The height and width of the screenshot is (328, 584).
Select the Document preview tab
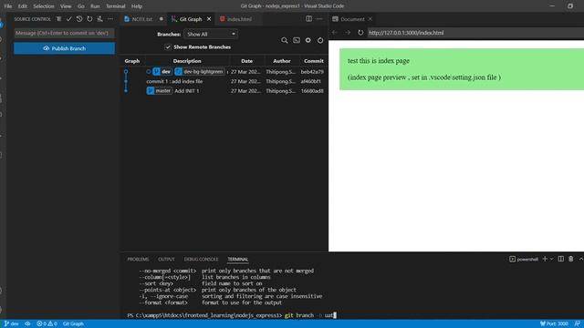352,19
